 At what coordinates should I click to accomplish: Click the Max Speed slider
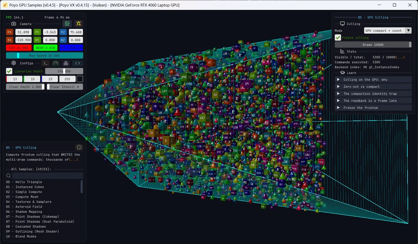45,55
